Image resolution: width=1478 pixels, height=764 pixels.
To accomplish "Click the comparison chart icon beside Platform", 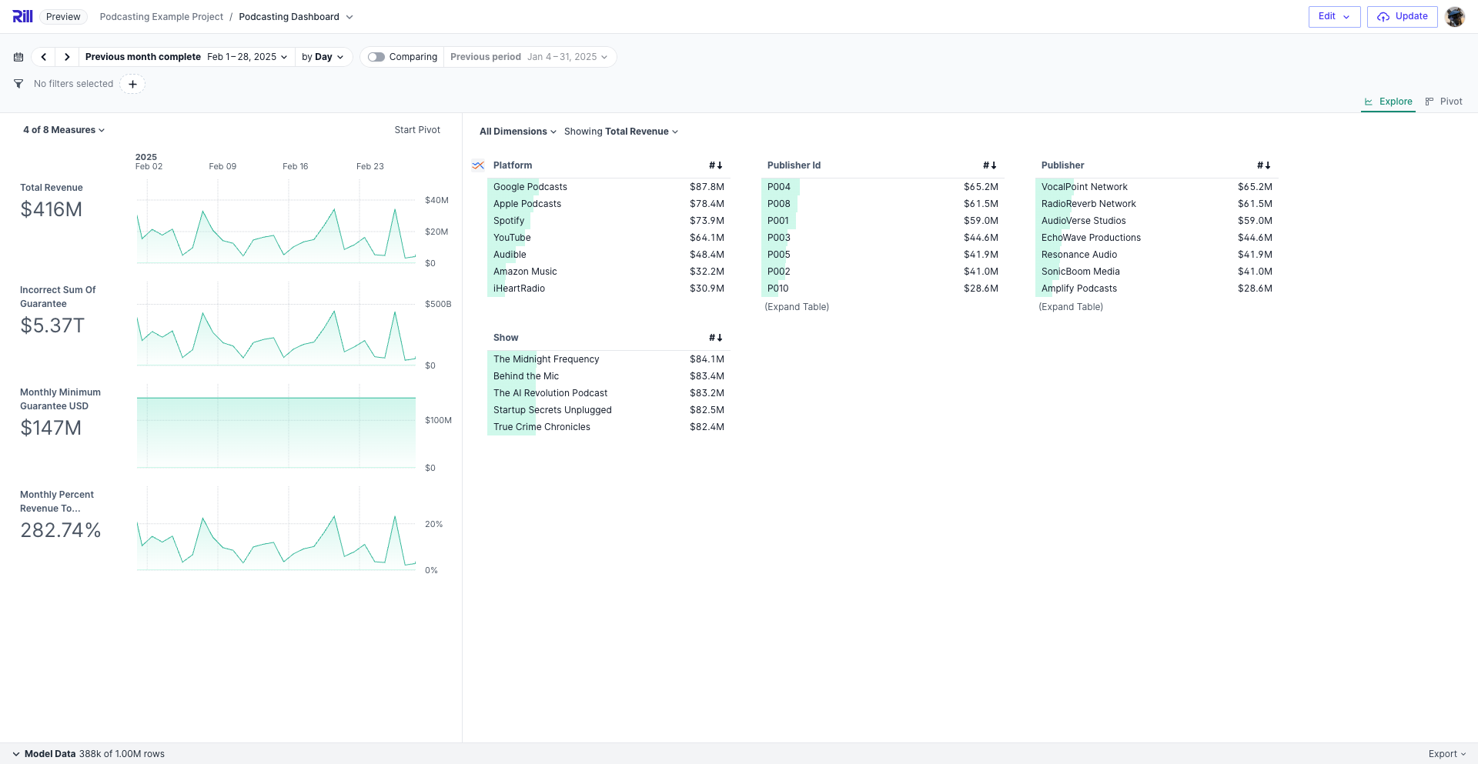I will click(x=478, y=165).
